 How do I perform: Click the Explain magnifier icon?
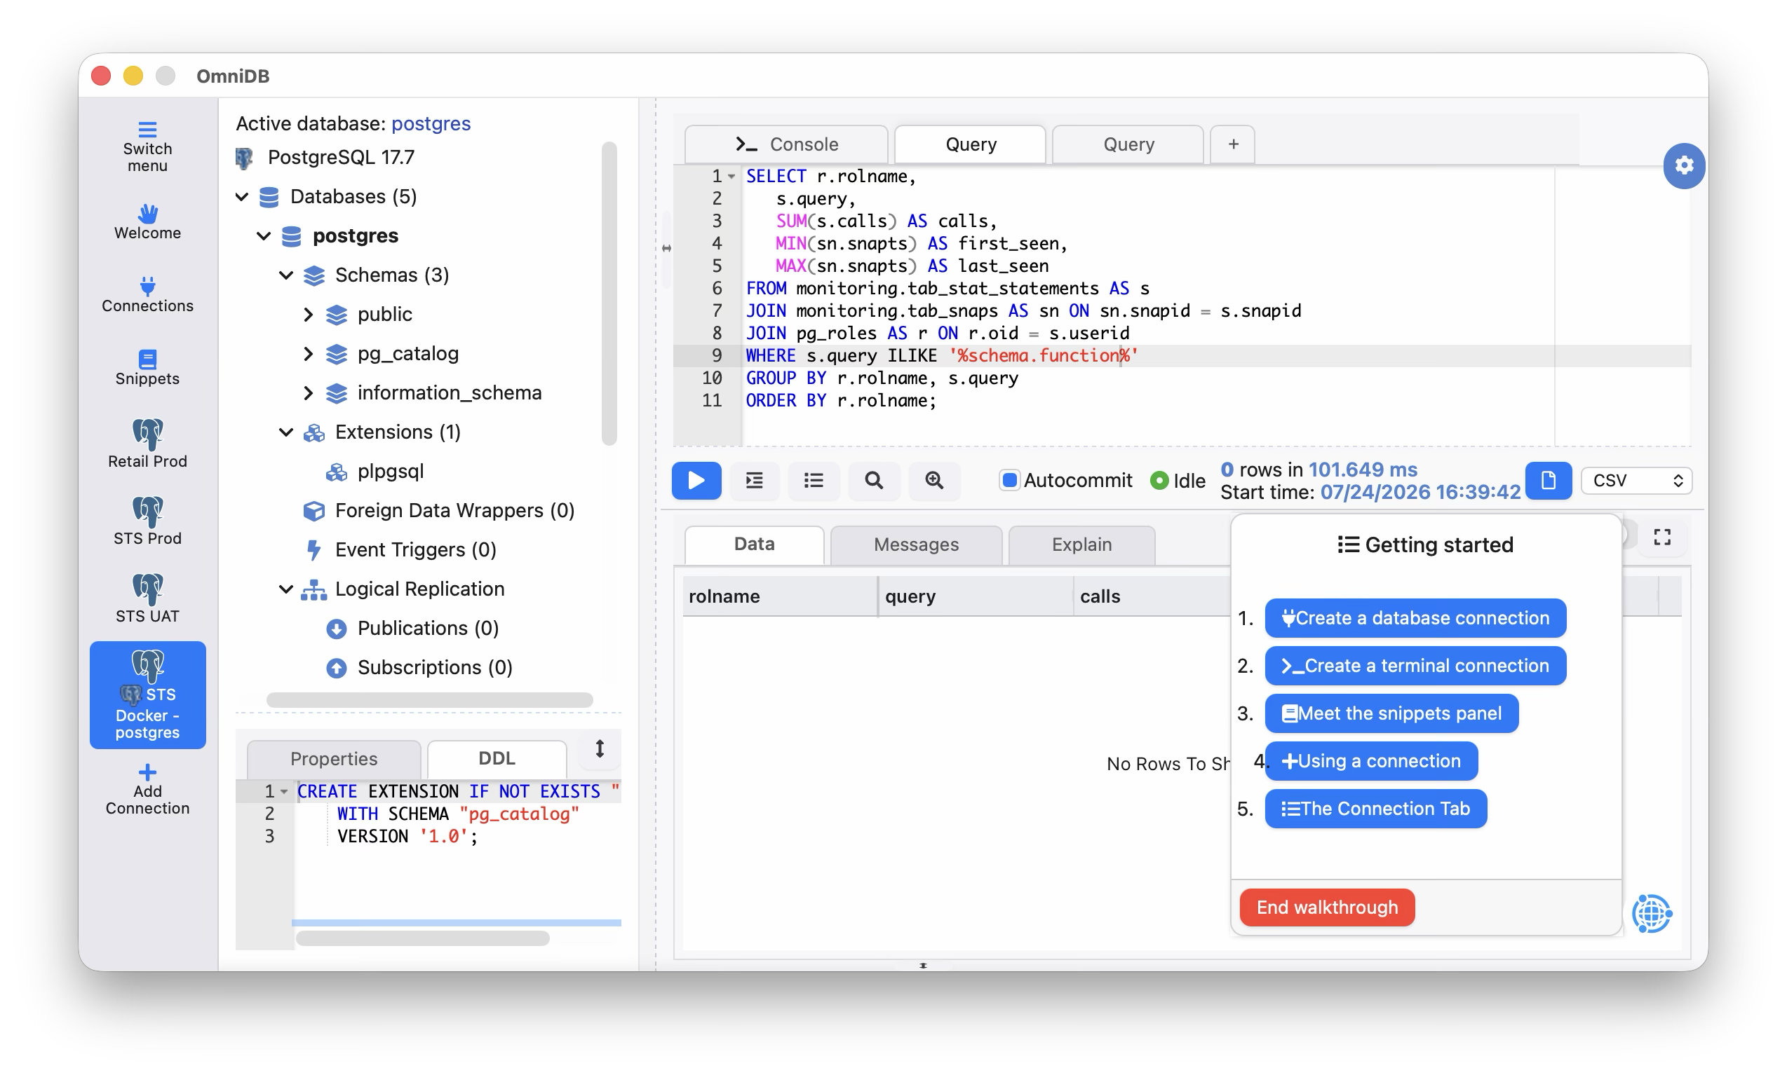pyautogui.click(x=874, y=480)
